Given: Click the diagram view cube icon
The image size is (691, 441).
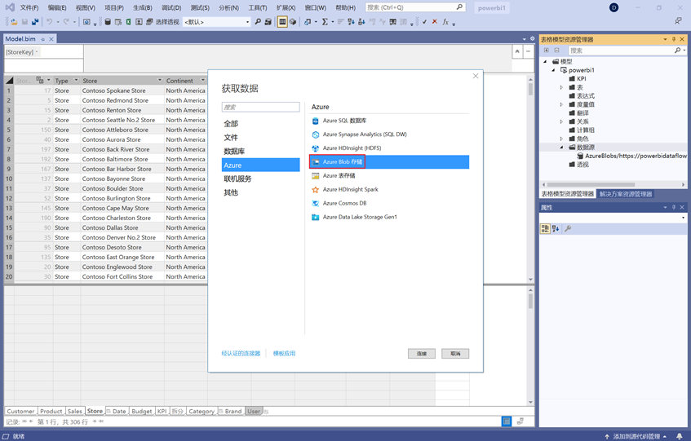Looking at the screenshot, I should (x=293, y=21).
